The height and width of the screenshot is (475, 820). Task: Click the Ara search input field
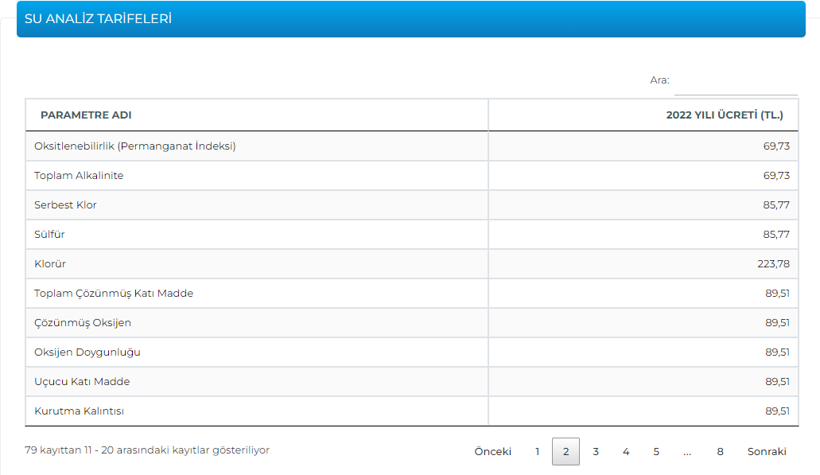coord(735,81)
